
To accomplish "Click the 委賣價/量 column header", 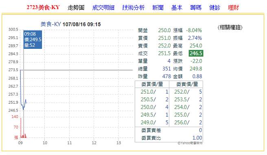I will pos(187,84).
